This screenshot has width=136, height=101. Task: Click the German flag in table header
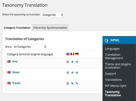pyautogui.click(x=77, y=54)
